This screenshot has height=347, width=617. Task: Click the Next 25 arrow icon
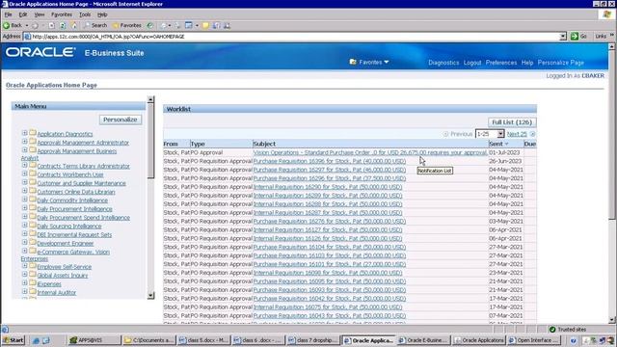tap(532, 134)
